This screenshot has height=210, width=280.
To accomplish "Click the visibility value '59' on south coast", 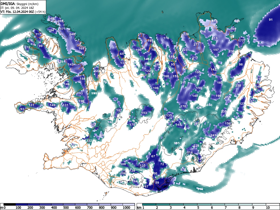I will point(157,183).
